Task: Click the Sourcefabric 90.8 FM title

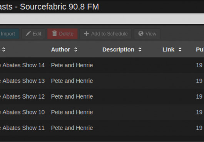Action: (x=59, y=7)
